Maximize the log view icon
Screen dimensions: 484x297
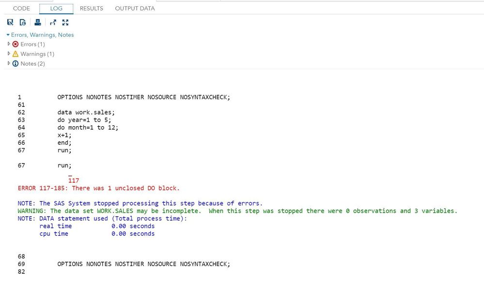(x=65, y=22)
